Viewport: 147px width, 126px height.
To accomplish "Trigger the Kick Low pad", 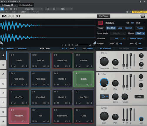I will click(x=19, y=116).
